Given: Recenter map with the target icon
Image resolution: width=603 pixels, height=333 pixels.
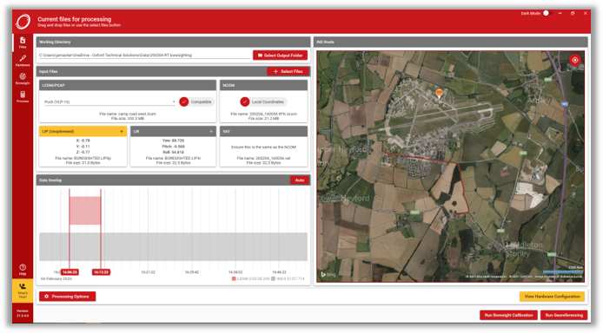Looking at the screenshot, I should click(x=575, y=60).
